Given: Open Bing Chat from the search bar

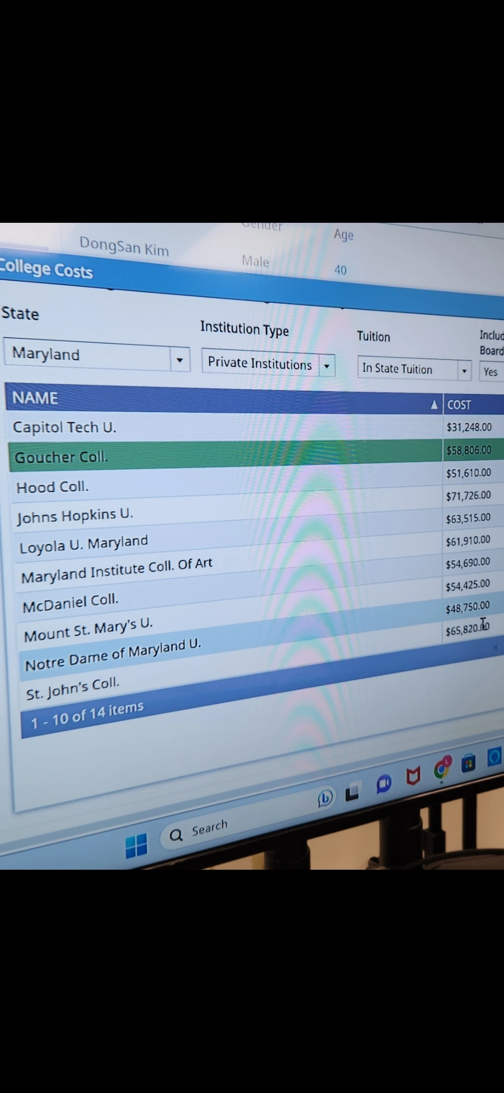Looking at the screenshot, I should click(325, 798).
